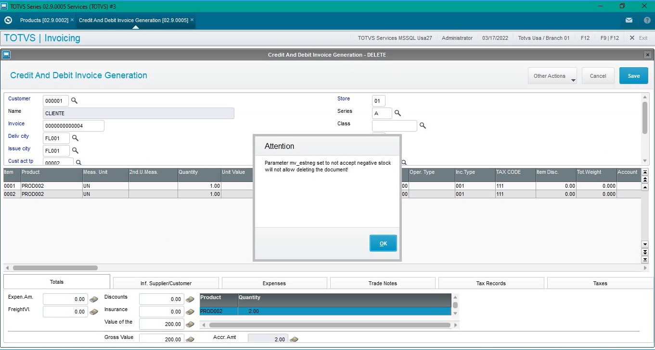
Task: Open calculator icon next to Expen.Am.
Action: [94, 299]
